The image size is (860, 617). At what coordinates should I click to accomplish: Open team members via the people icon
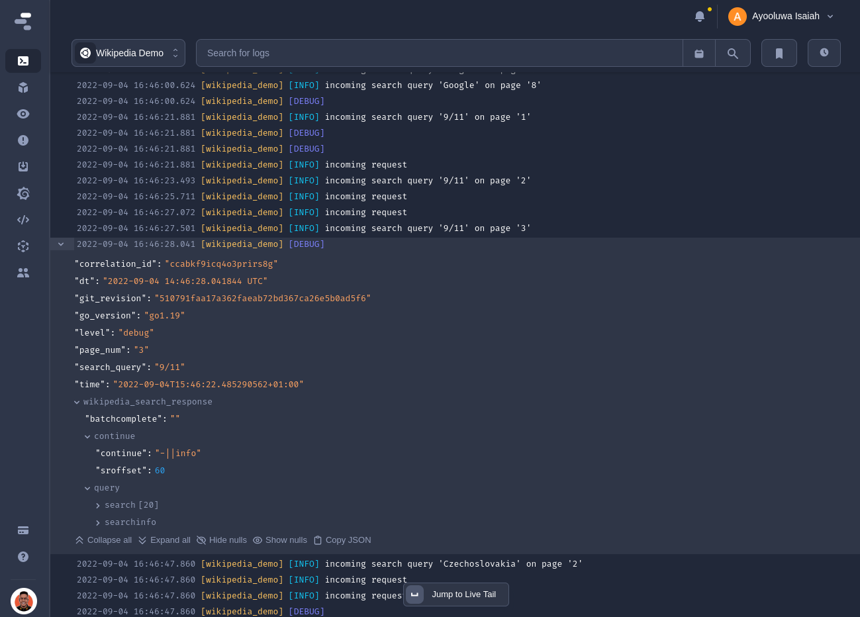coord(23,273)
